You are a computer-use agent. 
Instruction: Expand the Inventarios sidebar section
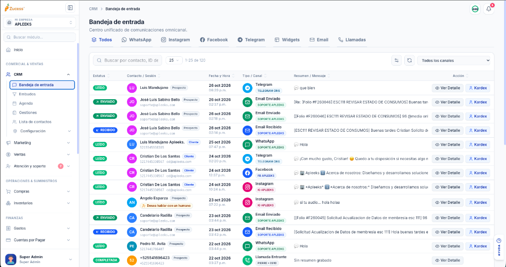[x=68, y=203]
